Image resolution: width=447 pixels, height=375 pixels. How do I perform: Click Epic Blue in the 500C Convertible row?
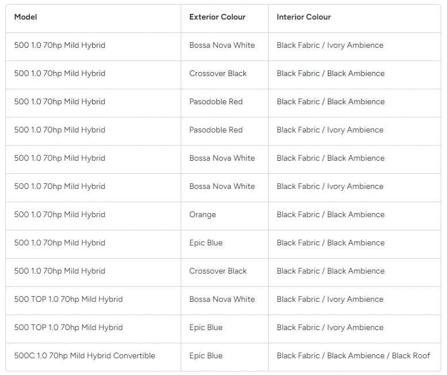pos(206,356)
